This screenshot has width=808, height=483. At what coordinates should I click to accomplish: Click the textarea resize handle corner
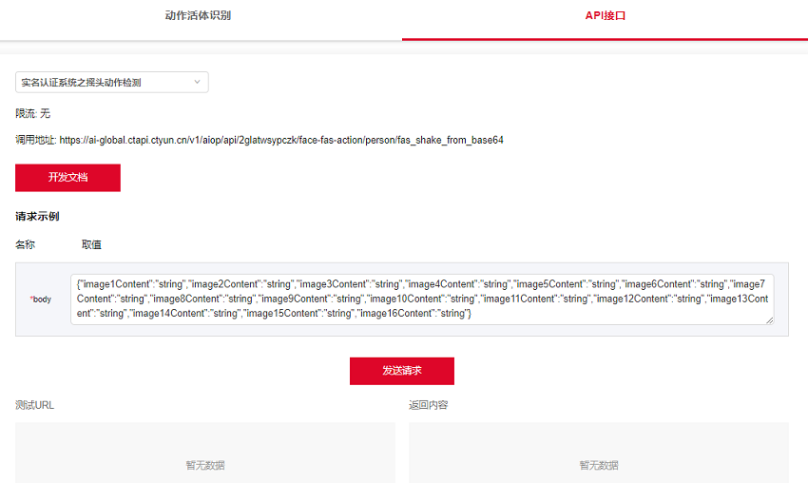tap(769, 320)
